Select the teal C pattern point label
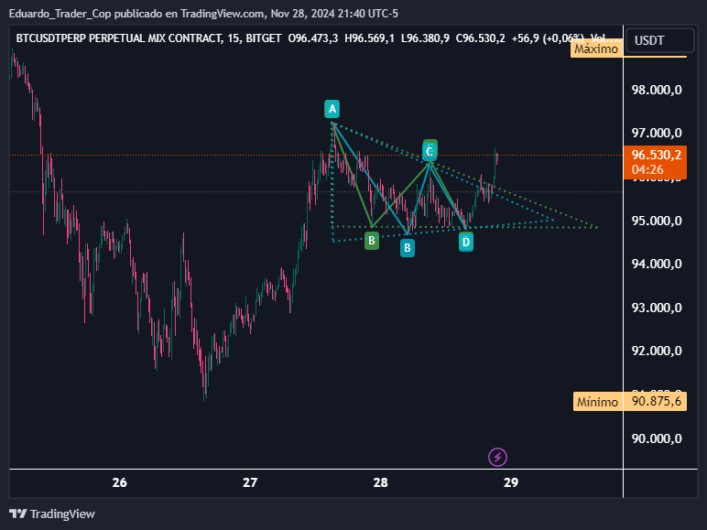 [430, 151]
